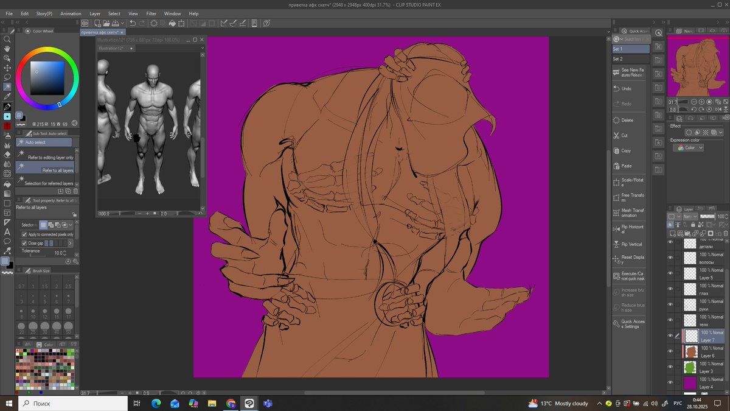
Task: Toggle visibility of волосы layer
Action: pos(671,258)
